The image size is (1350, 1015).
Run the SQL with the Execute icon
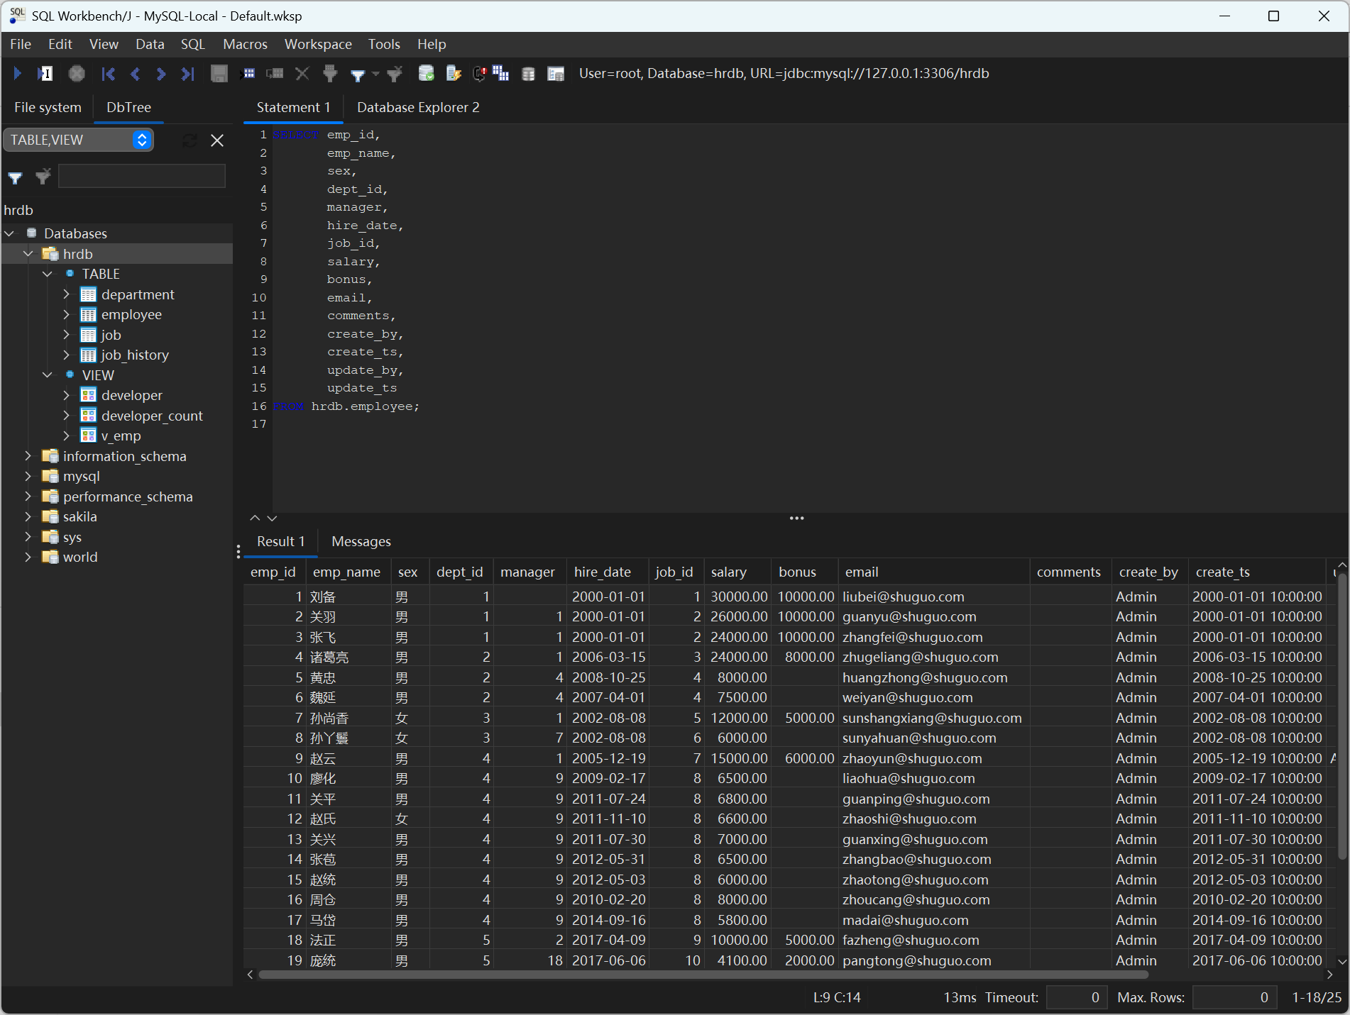(18, 73)
